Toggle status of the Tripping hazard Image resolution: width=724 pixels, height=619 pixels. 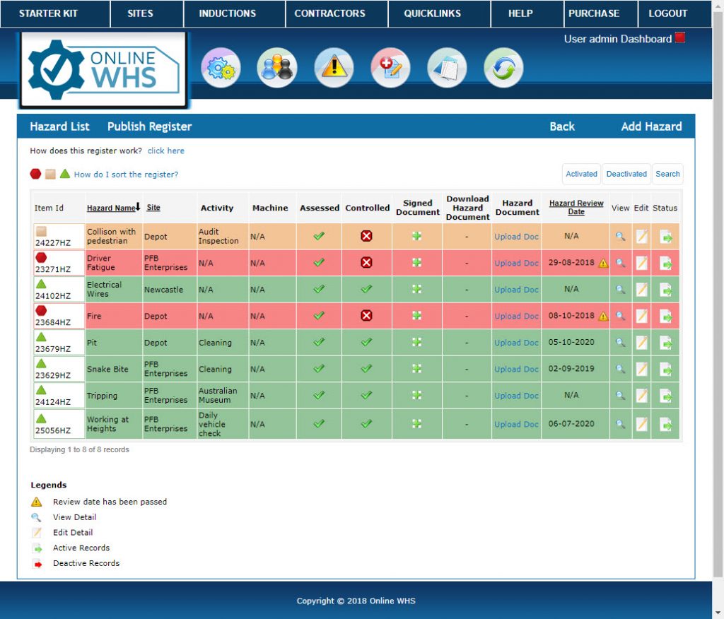[x=665, y=395]
